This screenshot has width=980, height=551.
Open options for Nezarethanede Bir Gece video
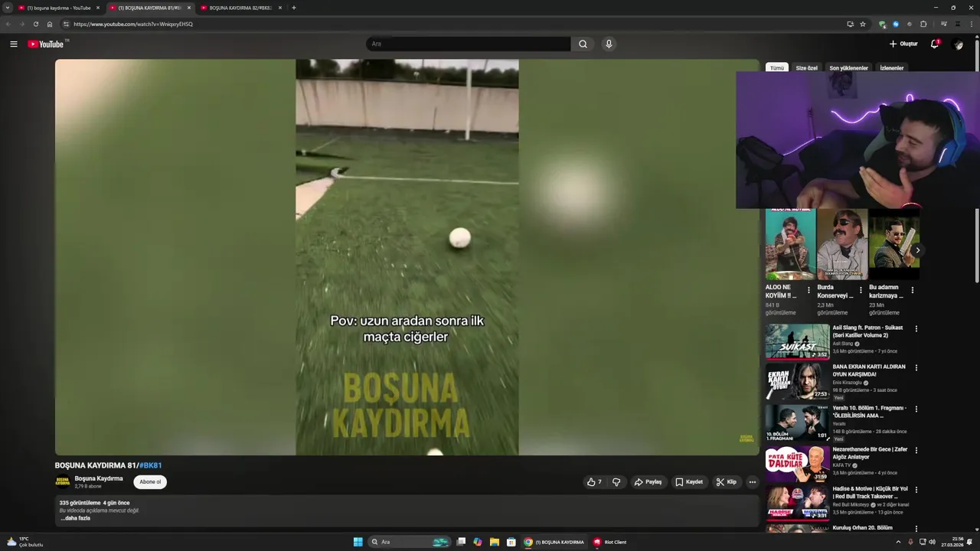[x=916, y=451]
